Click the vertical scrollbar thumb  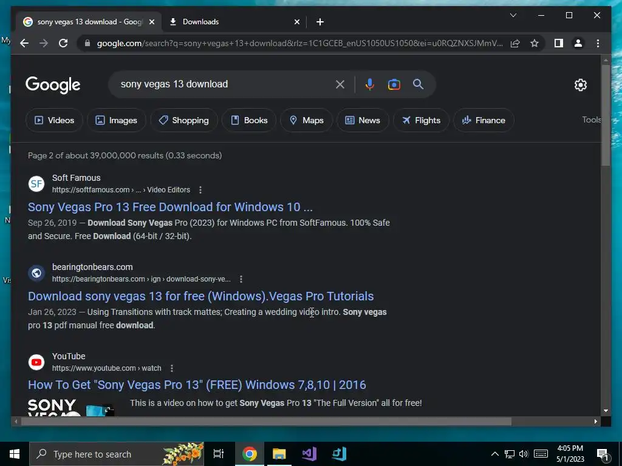[x=606, y=115]
